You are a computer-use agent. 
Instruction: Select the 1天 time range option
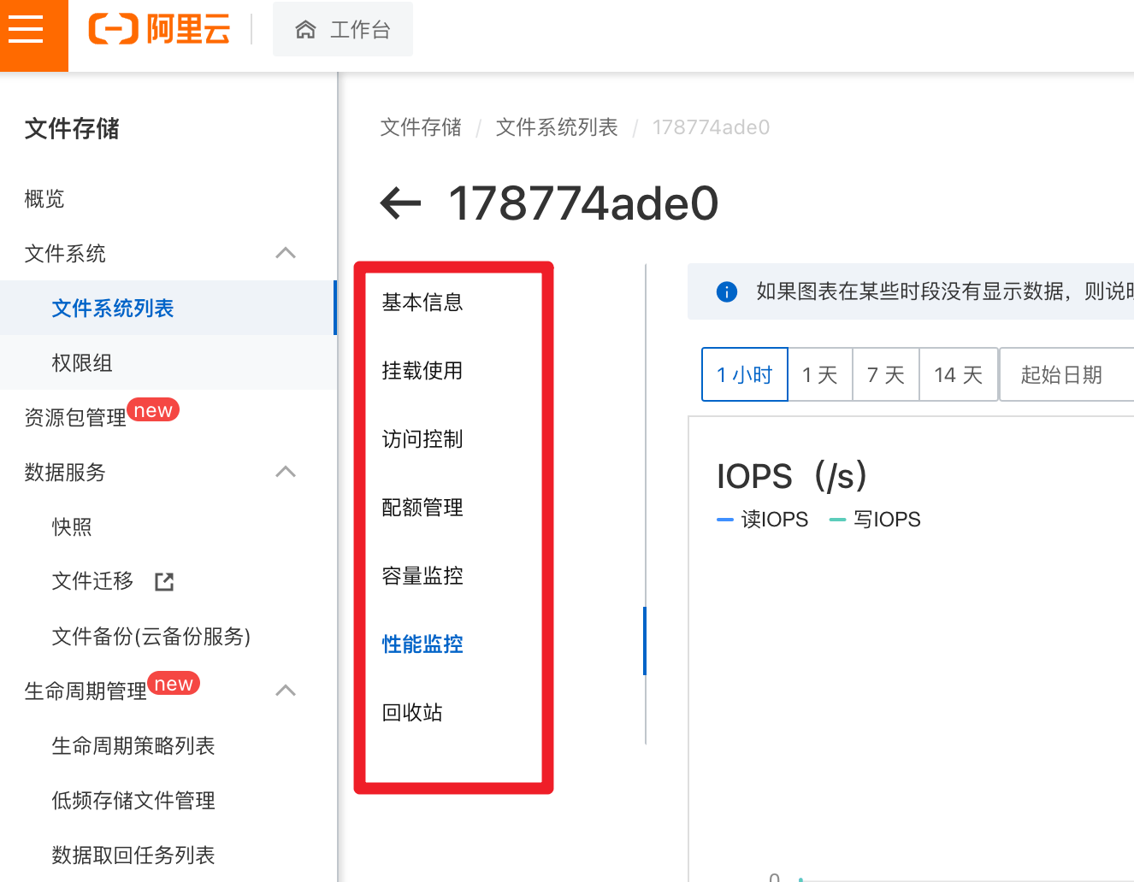[x=819, y=374]
